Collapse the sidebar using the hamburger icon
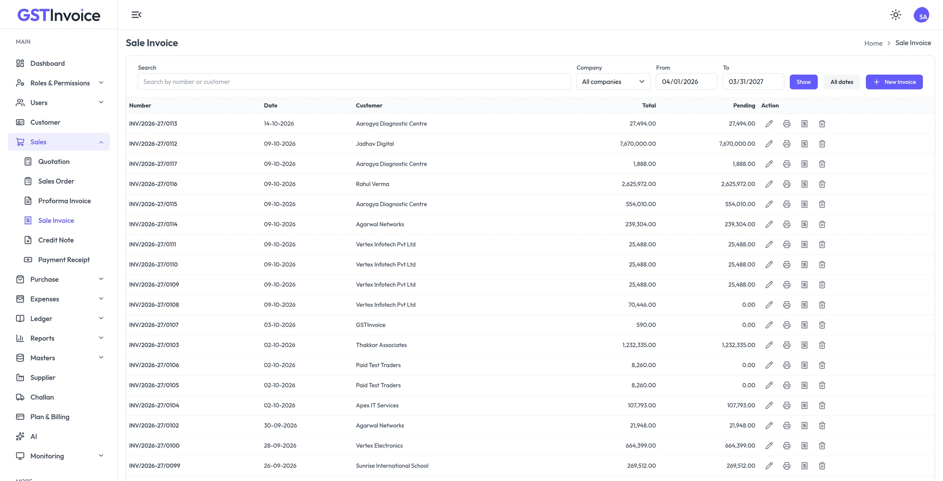The width and height of the screenshot is (943, 481). tap(136, 15)
